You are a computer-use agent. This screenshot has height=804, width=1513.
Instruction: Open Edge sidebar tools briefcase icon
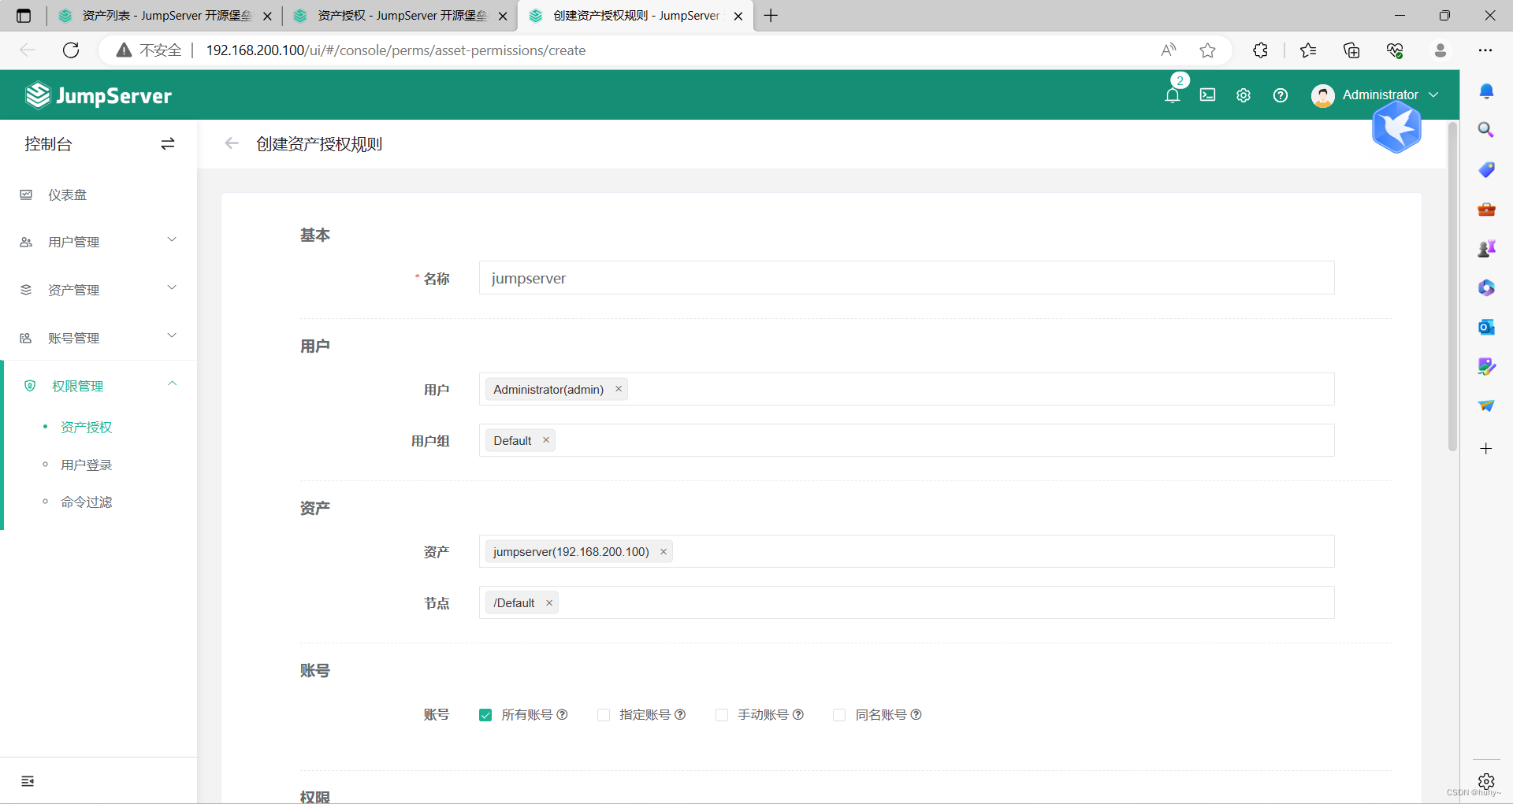point(1486,209)
